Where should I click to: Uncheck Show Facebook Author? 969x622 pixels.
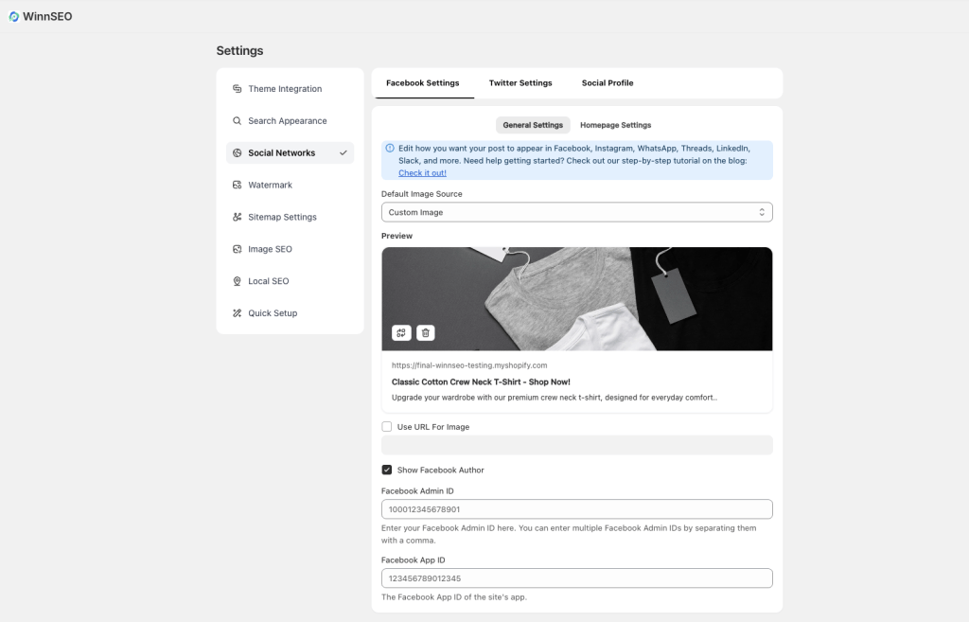[x=387, y=470]
